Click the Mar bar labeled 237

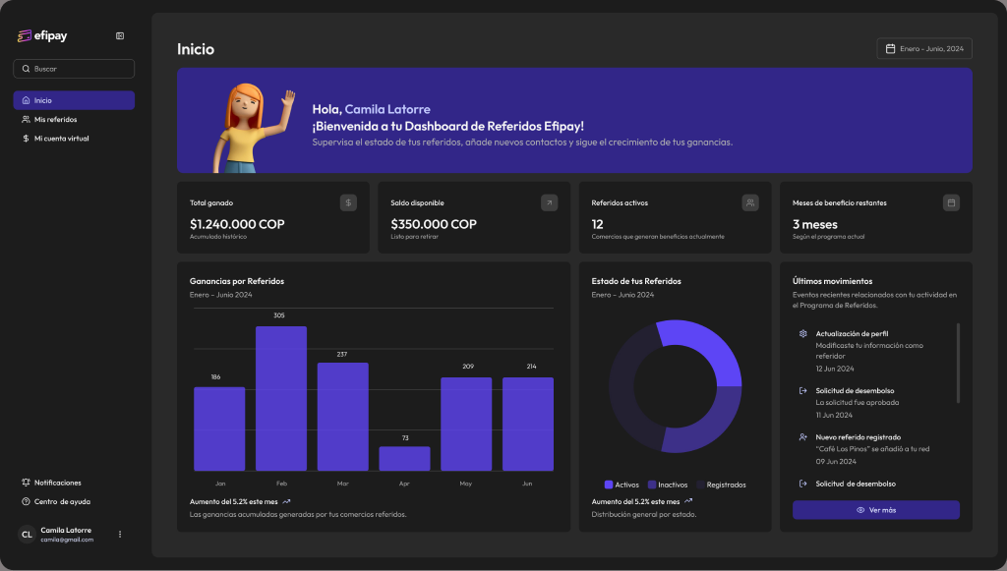pos(343,417)
